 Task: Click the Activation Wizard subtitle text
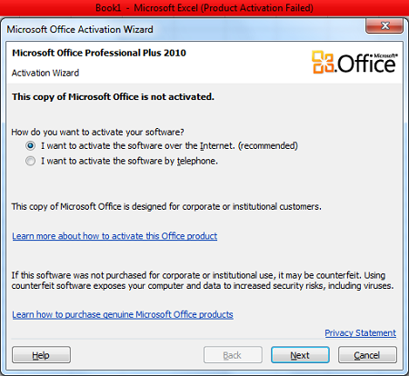tap(45, 73)
